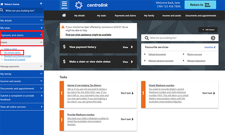This screenshot has height=135, width=225.
Task: Click Find out what assistance might be available
Action: tap(88, 35)
